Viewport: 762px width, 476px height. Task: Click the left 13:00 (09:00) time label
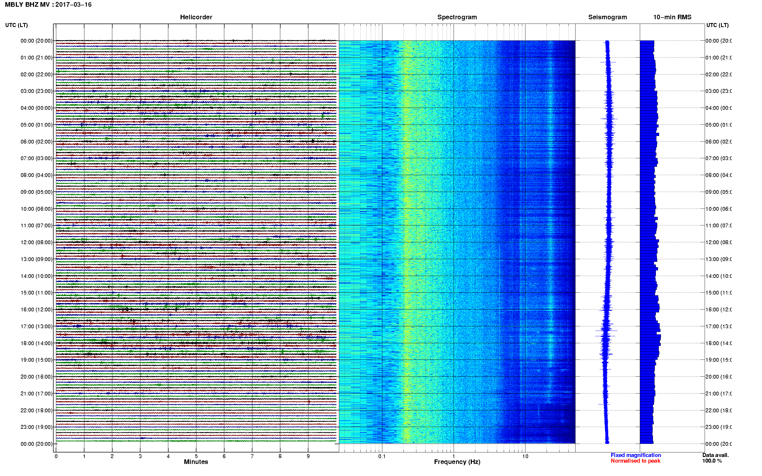click(x=36, y=259)
